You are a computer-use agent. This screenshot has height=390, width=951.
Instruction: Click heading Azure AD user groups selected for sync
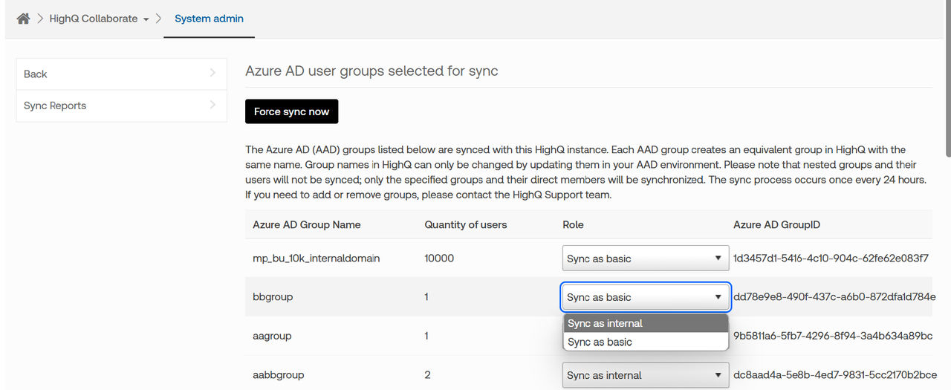click(371, 71)
